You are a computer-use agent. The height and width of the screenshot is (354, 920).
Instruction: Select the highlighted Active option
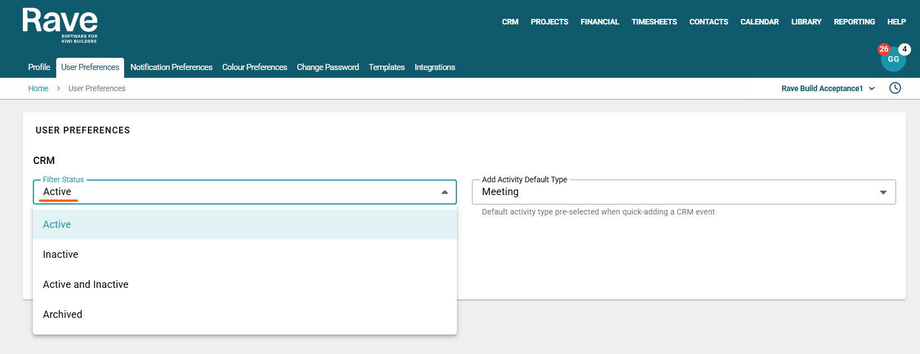point(57,225)
